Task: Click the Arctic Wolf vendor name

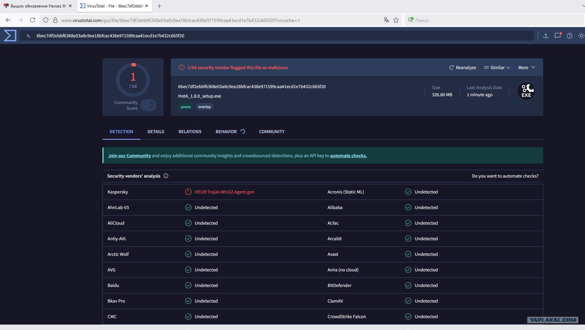Action: [x=118, y=254]
